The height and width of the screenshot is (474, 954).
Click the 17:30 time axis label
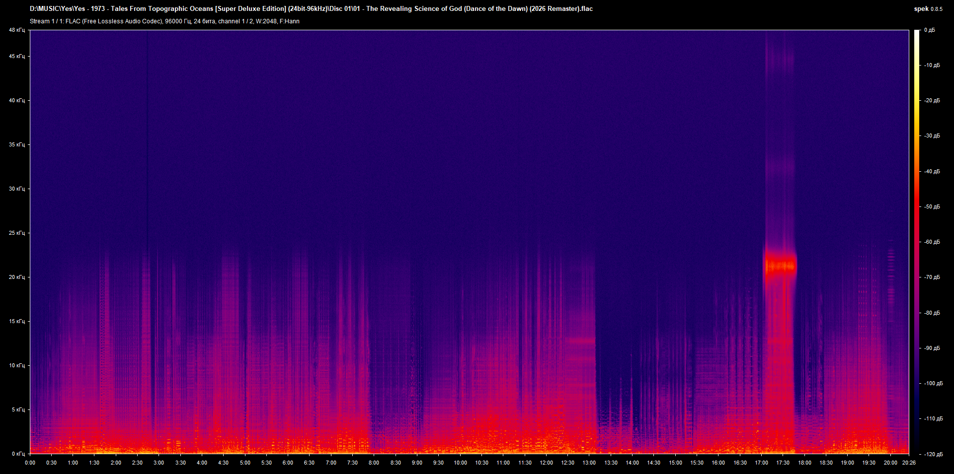783,463
